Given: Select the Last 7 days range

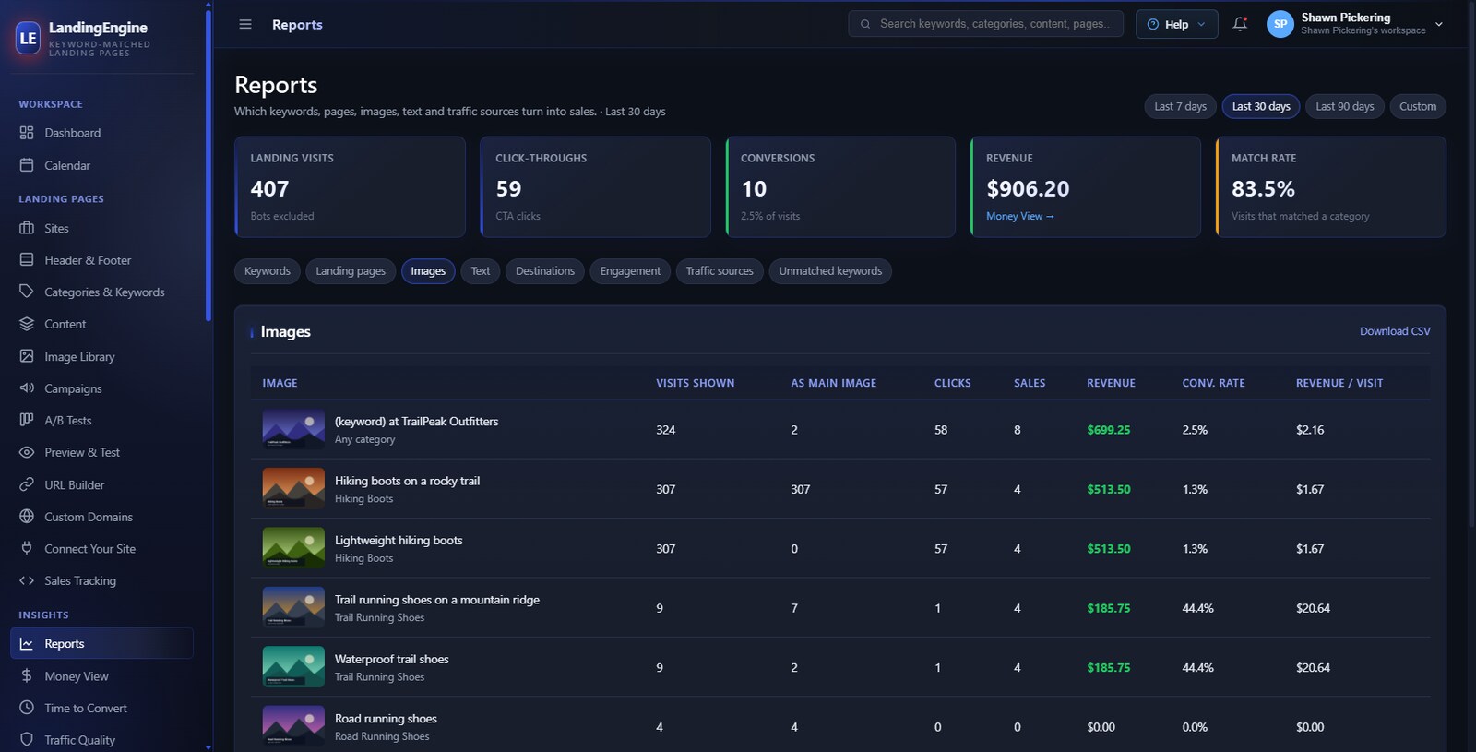Looking at the screenshot, I should click(1181, 106).
